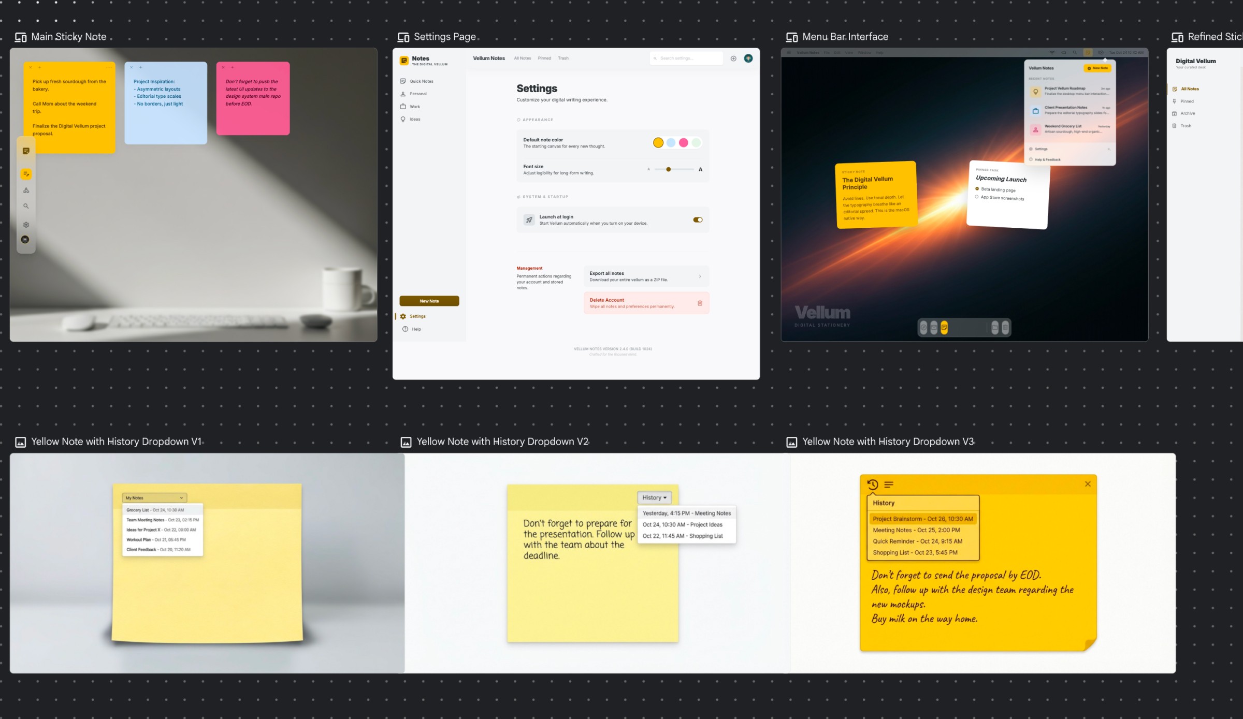Select Project Brainstorm in V3 history list
This screenshot has width=1243, height=719.
(x=923, y=519)
